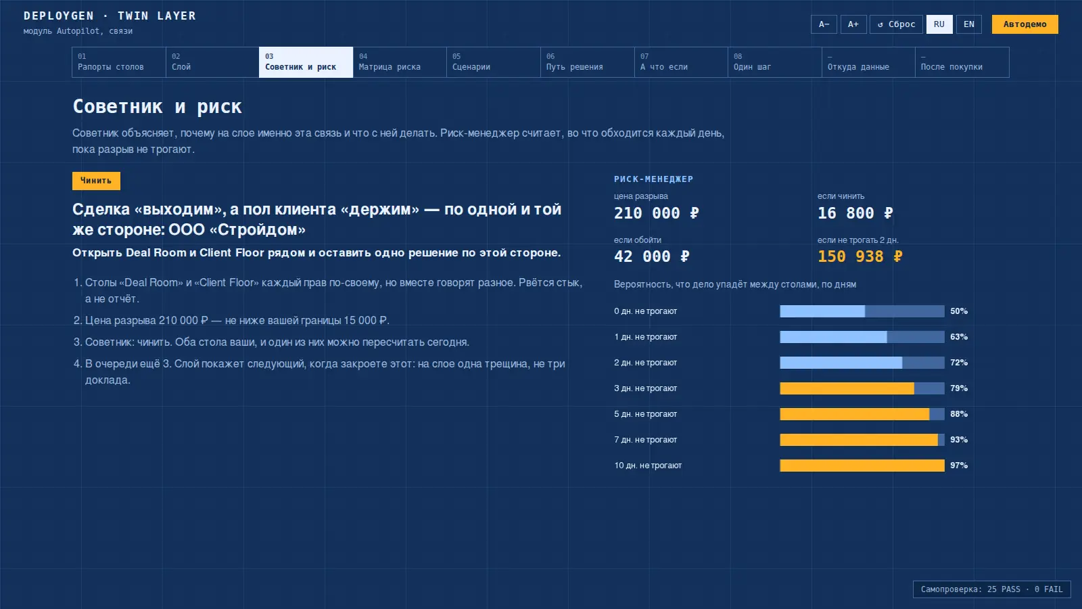This screenshot has height=609, width=1082.
Task: Select the 03 Советник и риск tab
Action: [x=306, y=62]
